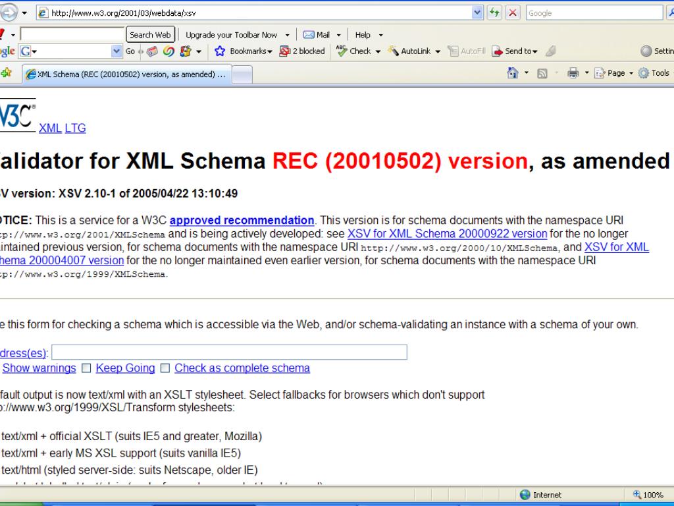The width and height of the screenshot is (674, 506).
Task: Tick the checkbox before Check as complete schema
Action: 165,368
